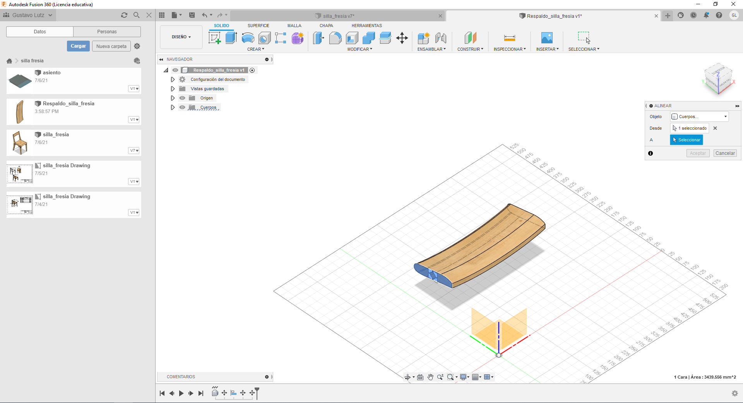This screenshot has width=743, height=403.
Task: Expand the Cuerpos node
Action: coord(173,107)
